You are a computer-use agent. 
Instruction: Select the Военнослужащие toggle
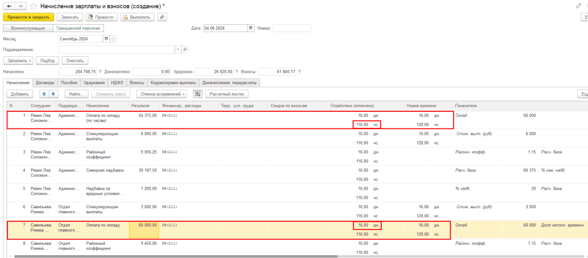click(28, 28)
